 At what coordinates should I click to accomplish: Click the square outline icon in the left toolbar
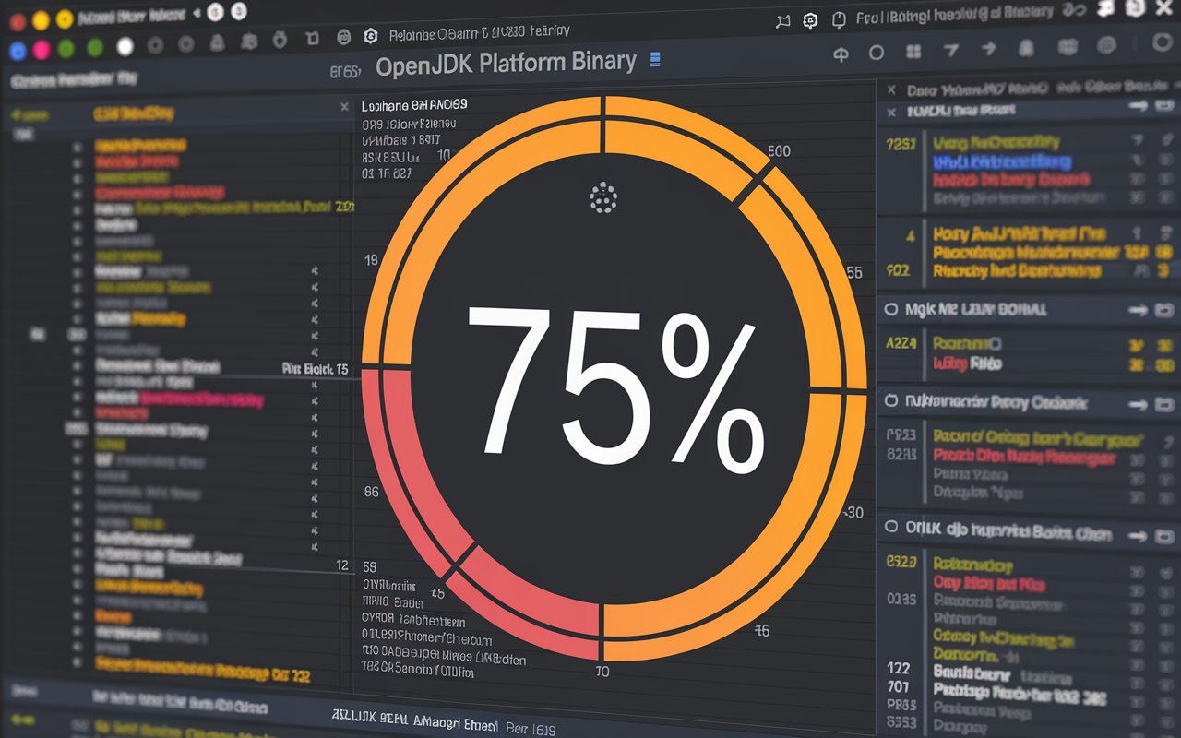(x=312, y=38)
